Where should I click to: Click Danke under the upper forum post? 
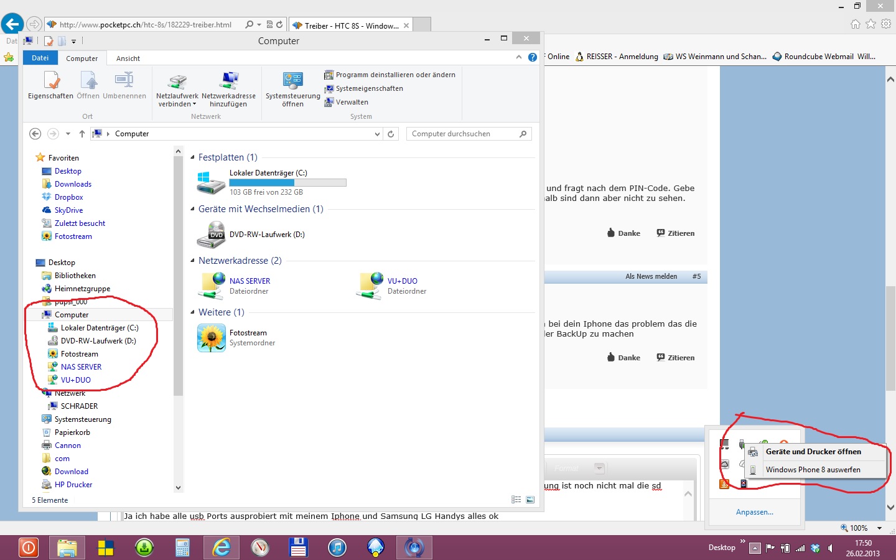coord(623,233)
